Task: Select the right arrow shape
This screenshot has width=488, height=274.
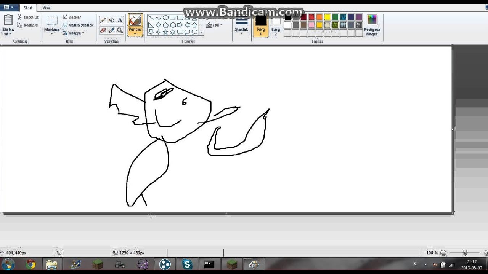Action: [180, 25]
